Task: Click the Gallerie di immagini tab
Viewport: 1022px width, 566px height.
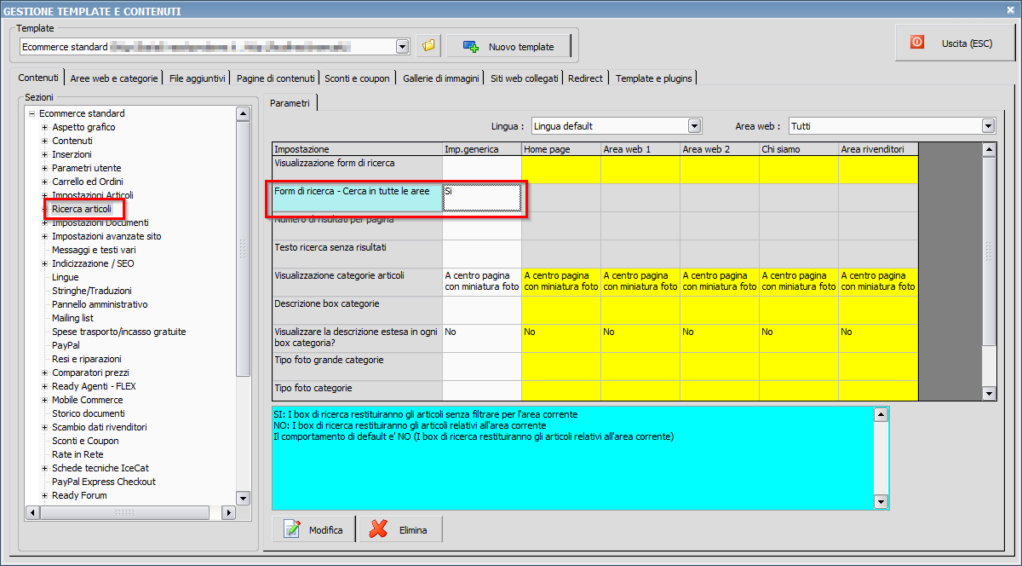Action: tap(440, 78)
